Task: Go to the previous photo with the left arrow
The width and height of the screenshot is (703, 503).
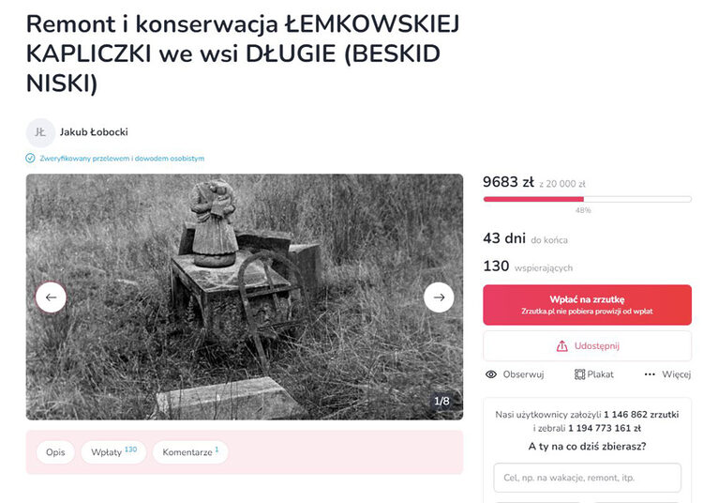Action: click(51, 297)
